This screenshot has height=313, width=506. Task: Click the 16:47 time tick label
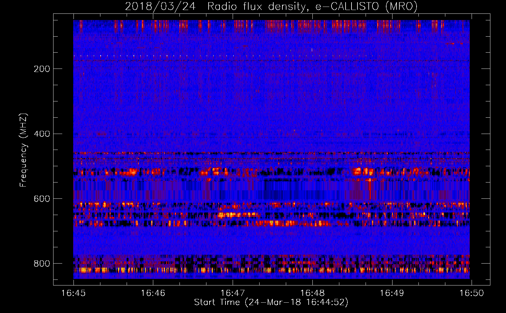pyautogui.click(x=233, y=293)
